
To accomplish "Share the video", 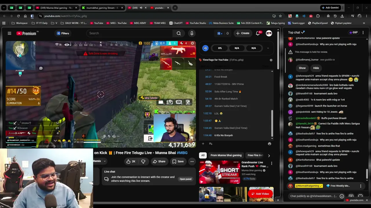I will click(x=159, y=161).
